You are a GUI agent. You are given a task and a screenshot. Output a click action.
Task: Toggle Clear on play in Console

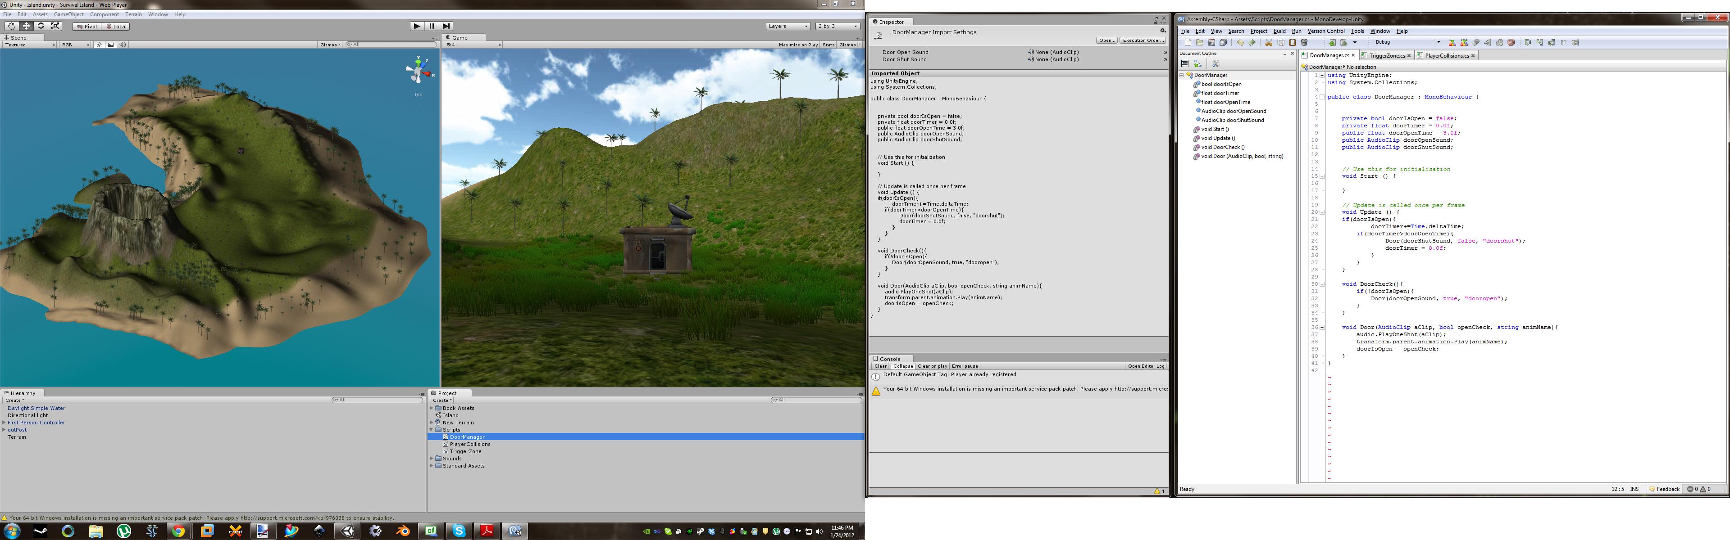(x=932, y=366)
